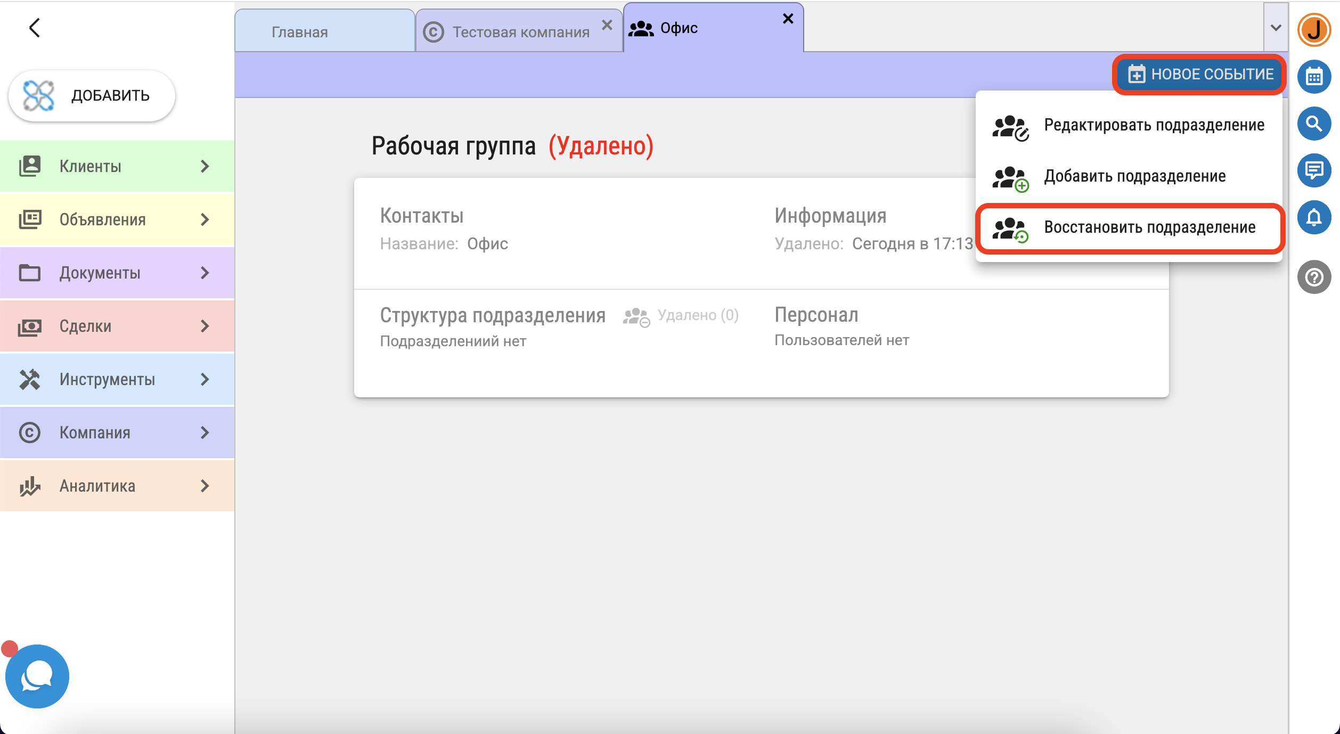This screenshot has height=734, width=1340.
Task: Click the back arrow at top left
Action: [35, 28]
